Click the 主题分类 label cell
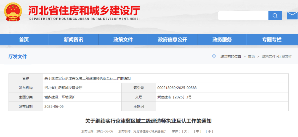The height and width of the screenshot is (137, 298). [26, 97]
